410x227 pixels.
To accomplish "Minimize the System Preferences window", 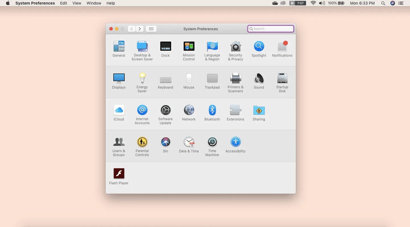I will [x=117, y=29].
